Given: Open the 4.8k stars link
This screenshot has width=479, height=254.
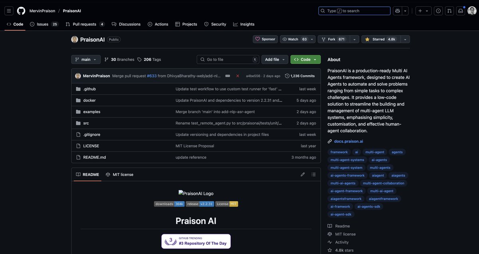Looking at the screenshot, I should [x=340, y=250].
